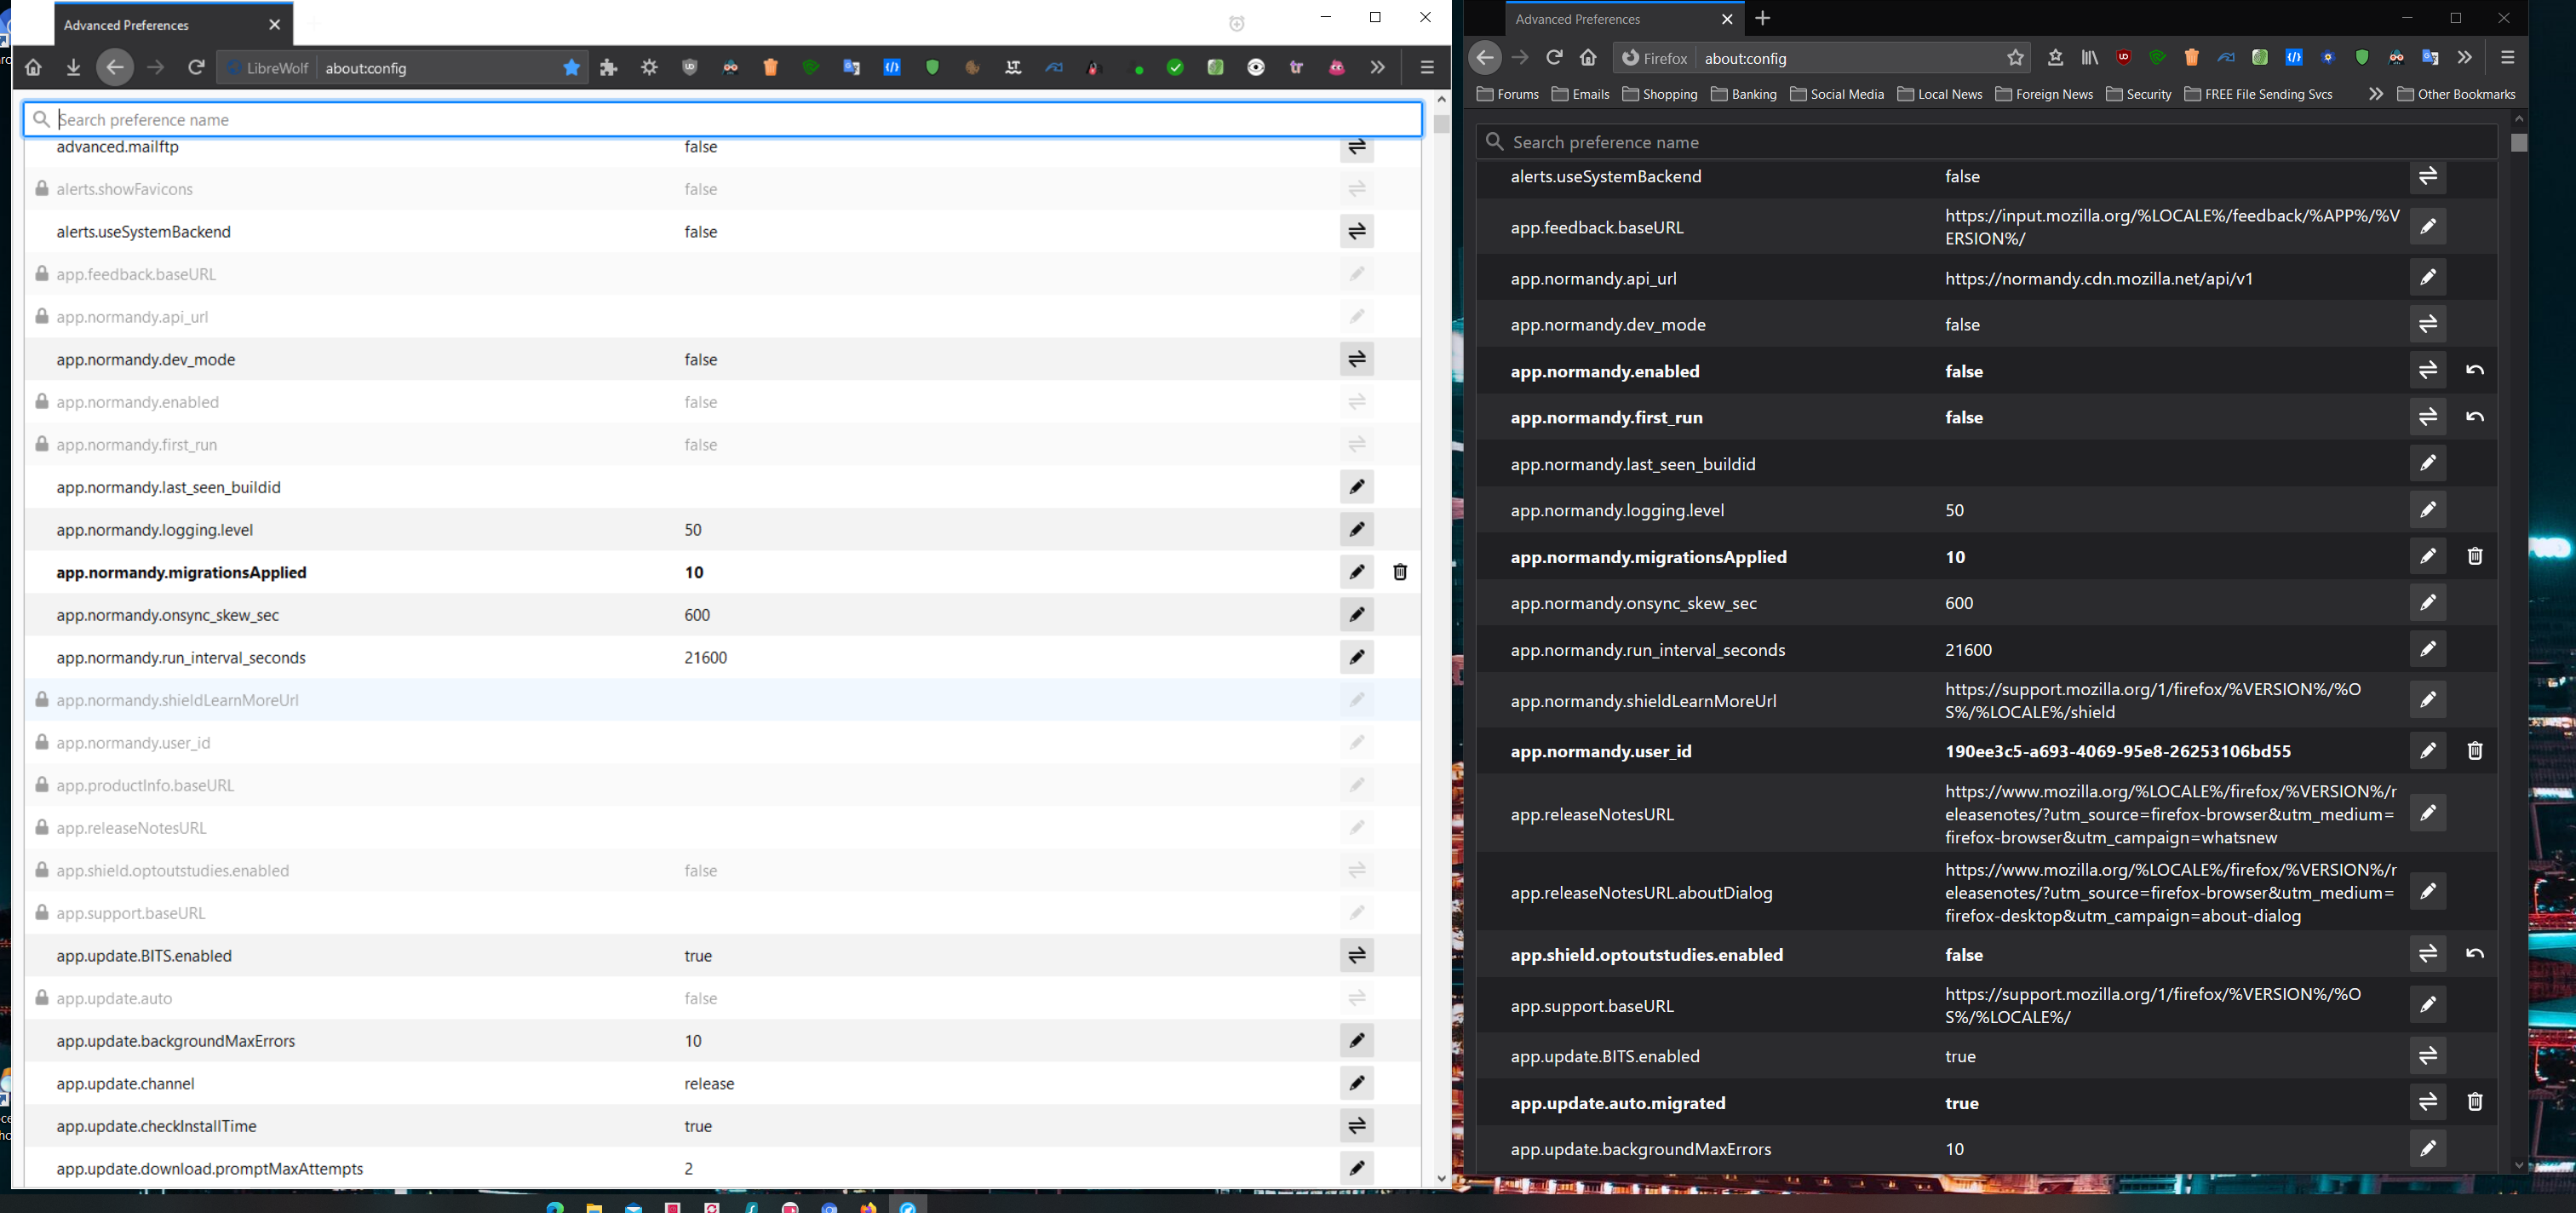Open uBlock Origin shield in Firefox toolbar
The height and width of the screenshot is (1213, 2576).
pos(2123,58)
